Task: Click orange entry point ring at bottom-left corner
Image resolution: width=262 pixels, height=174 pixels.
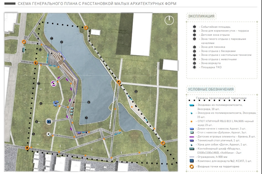Action: (x=27, y=148)
